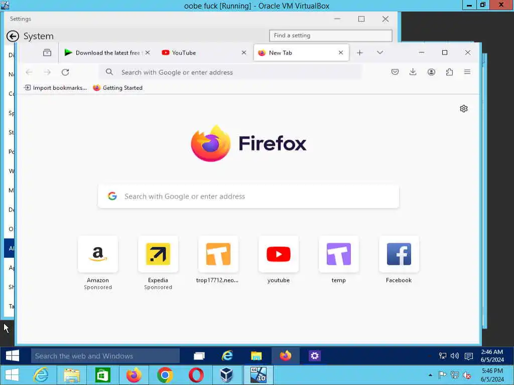The height and width of the screenshot is (385, 514).
Task: Save to Pocket icon in Firefox toolbar
Action: pyautogui.click(x=395, y=72)
